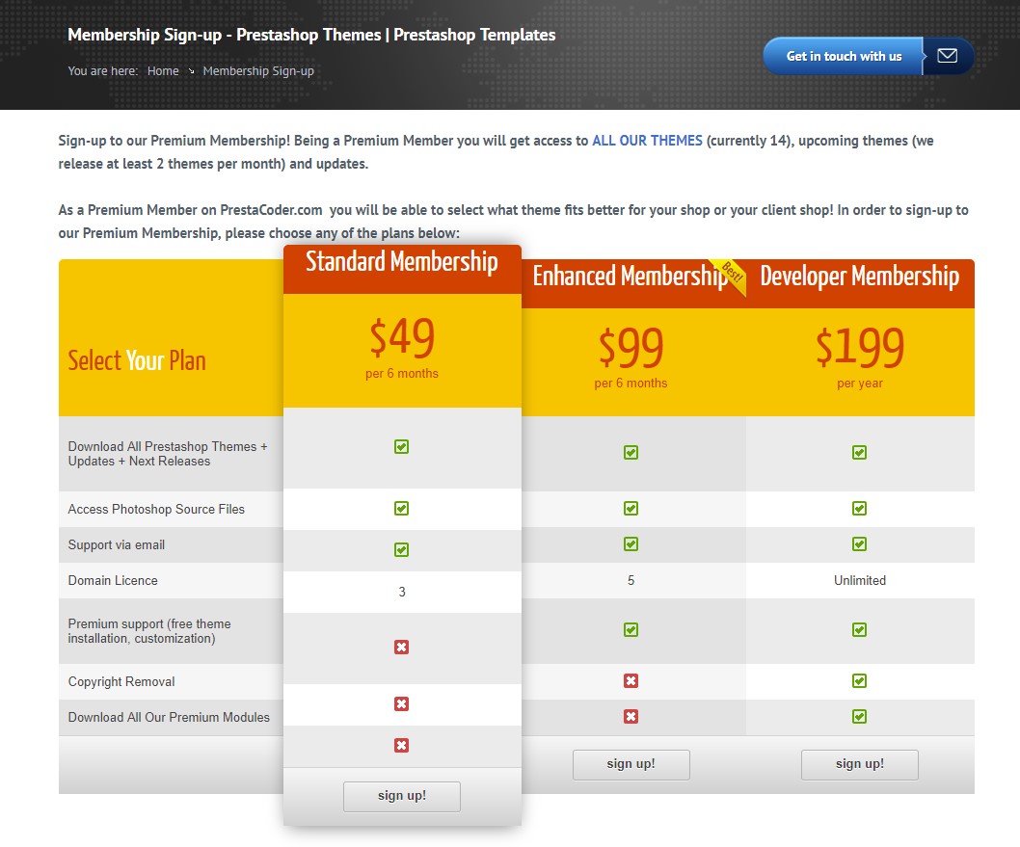
Task: Sign up for the Enhanced Membership plan
Action: click(631, 764)
